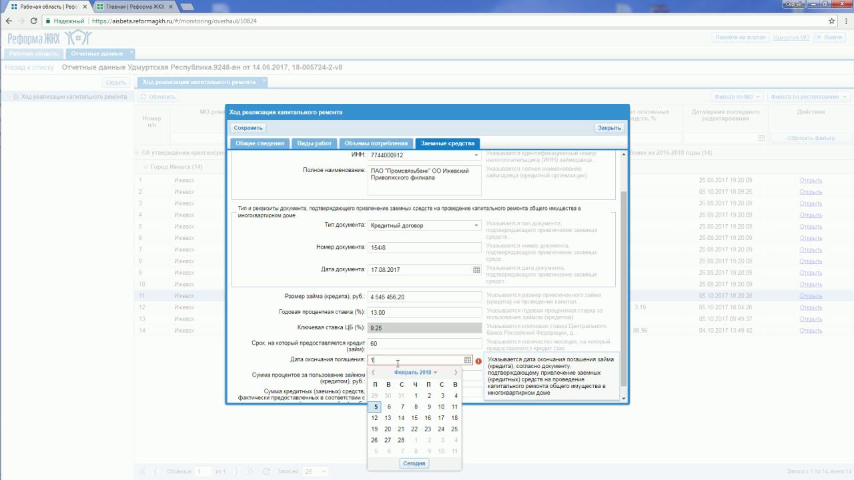Click Размер займа field 4 545 456,20
The width and height of the screenshot is (854, 480).
[424, 297]
